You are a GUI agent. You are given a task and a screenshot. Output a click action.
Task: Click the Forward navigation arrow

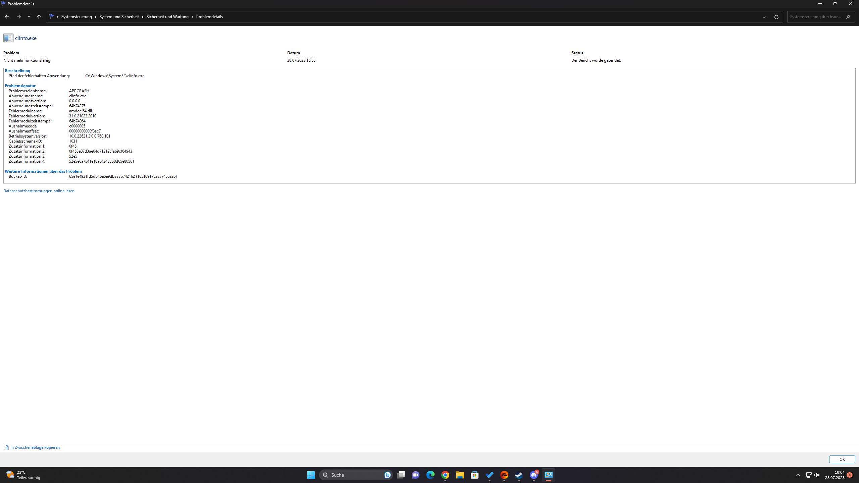pyautogui.click(x=19, y=17)
